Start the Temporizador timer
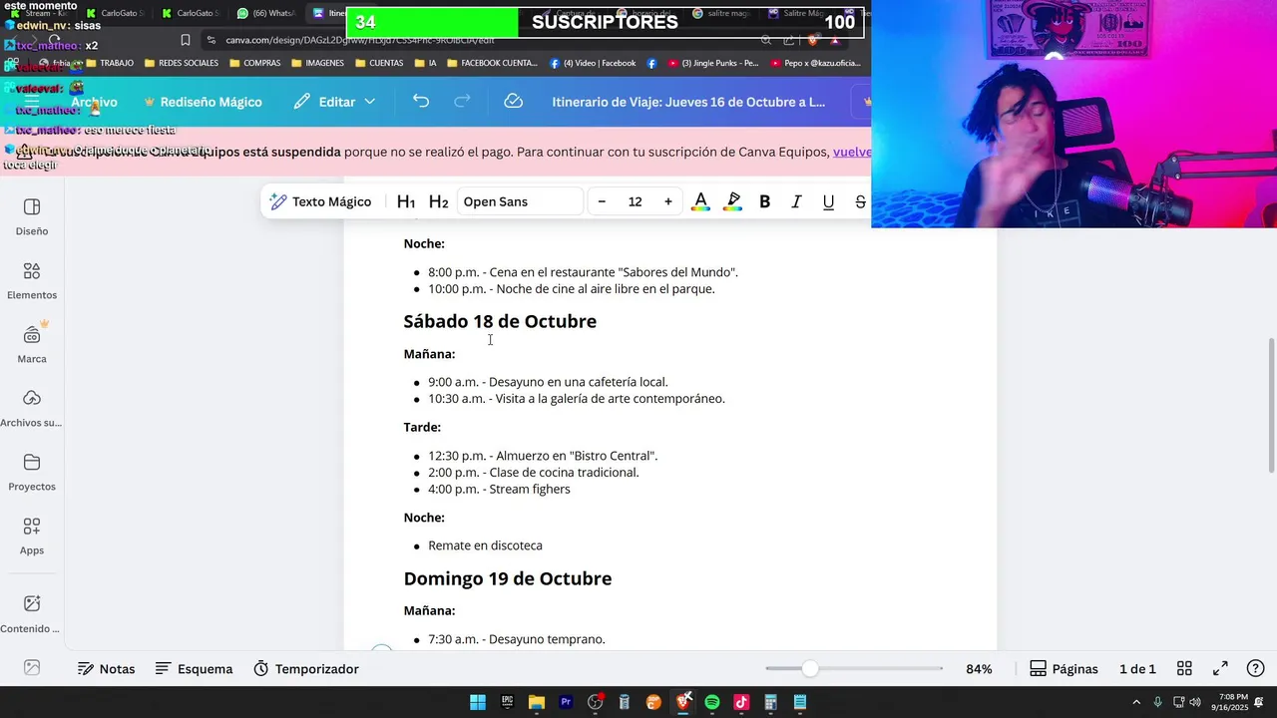This screenshot has height=718, width=1277. pos(305,669)
